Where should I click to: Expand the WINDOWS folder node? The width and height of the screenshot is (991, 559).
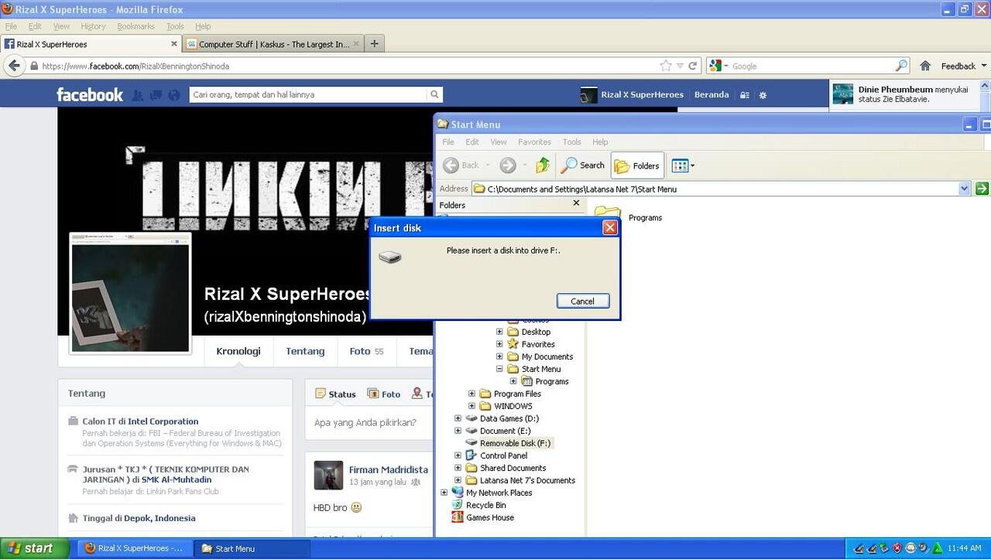[x=471, y=406]
